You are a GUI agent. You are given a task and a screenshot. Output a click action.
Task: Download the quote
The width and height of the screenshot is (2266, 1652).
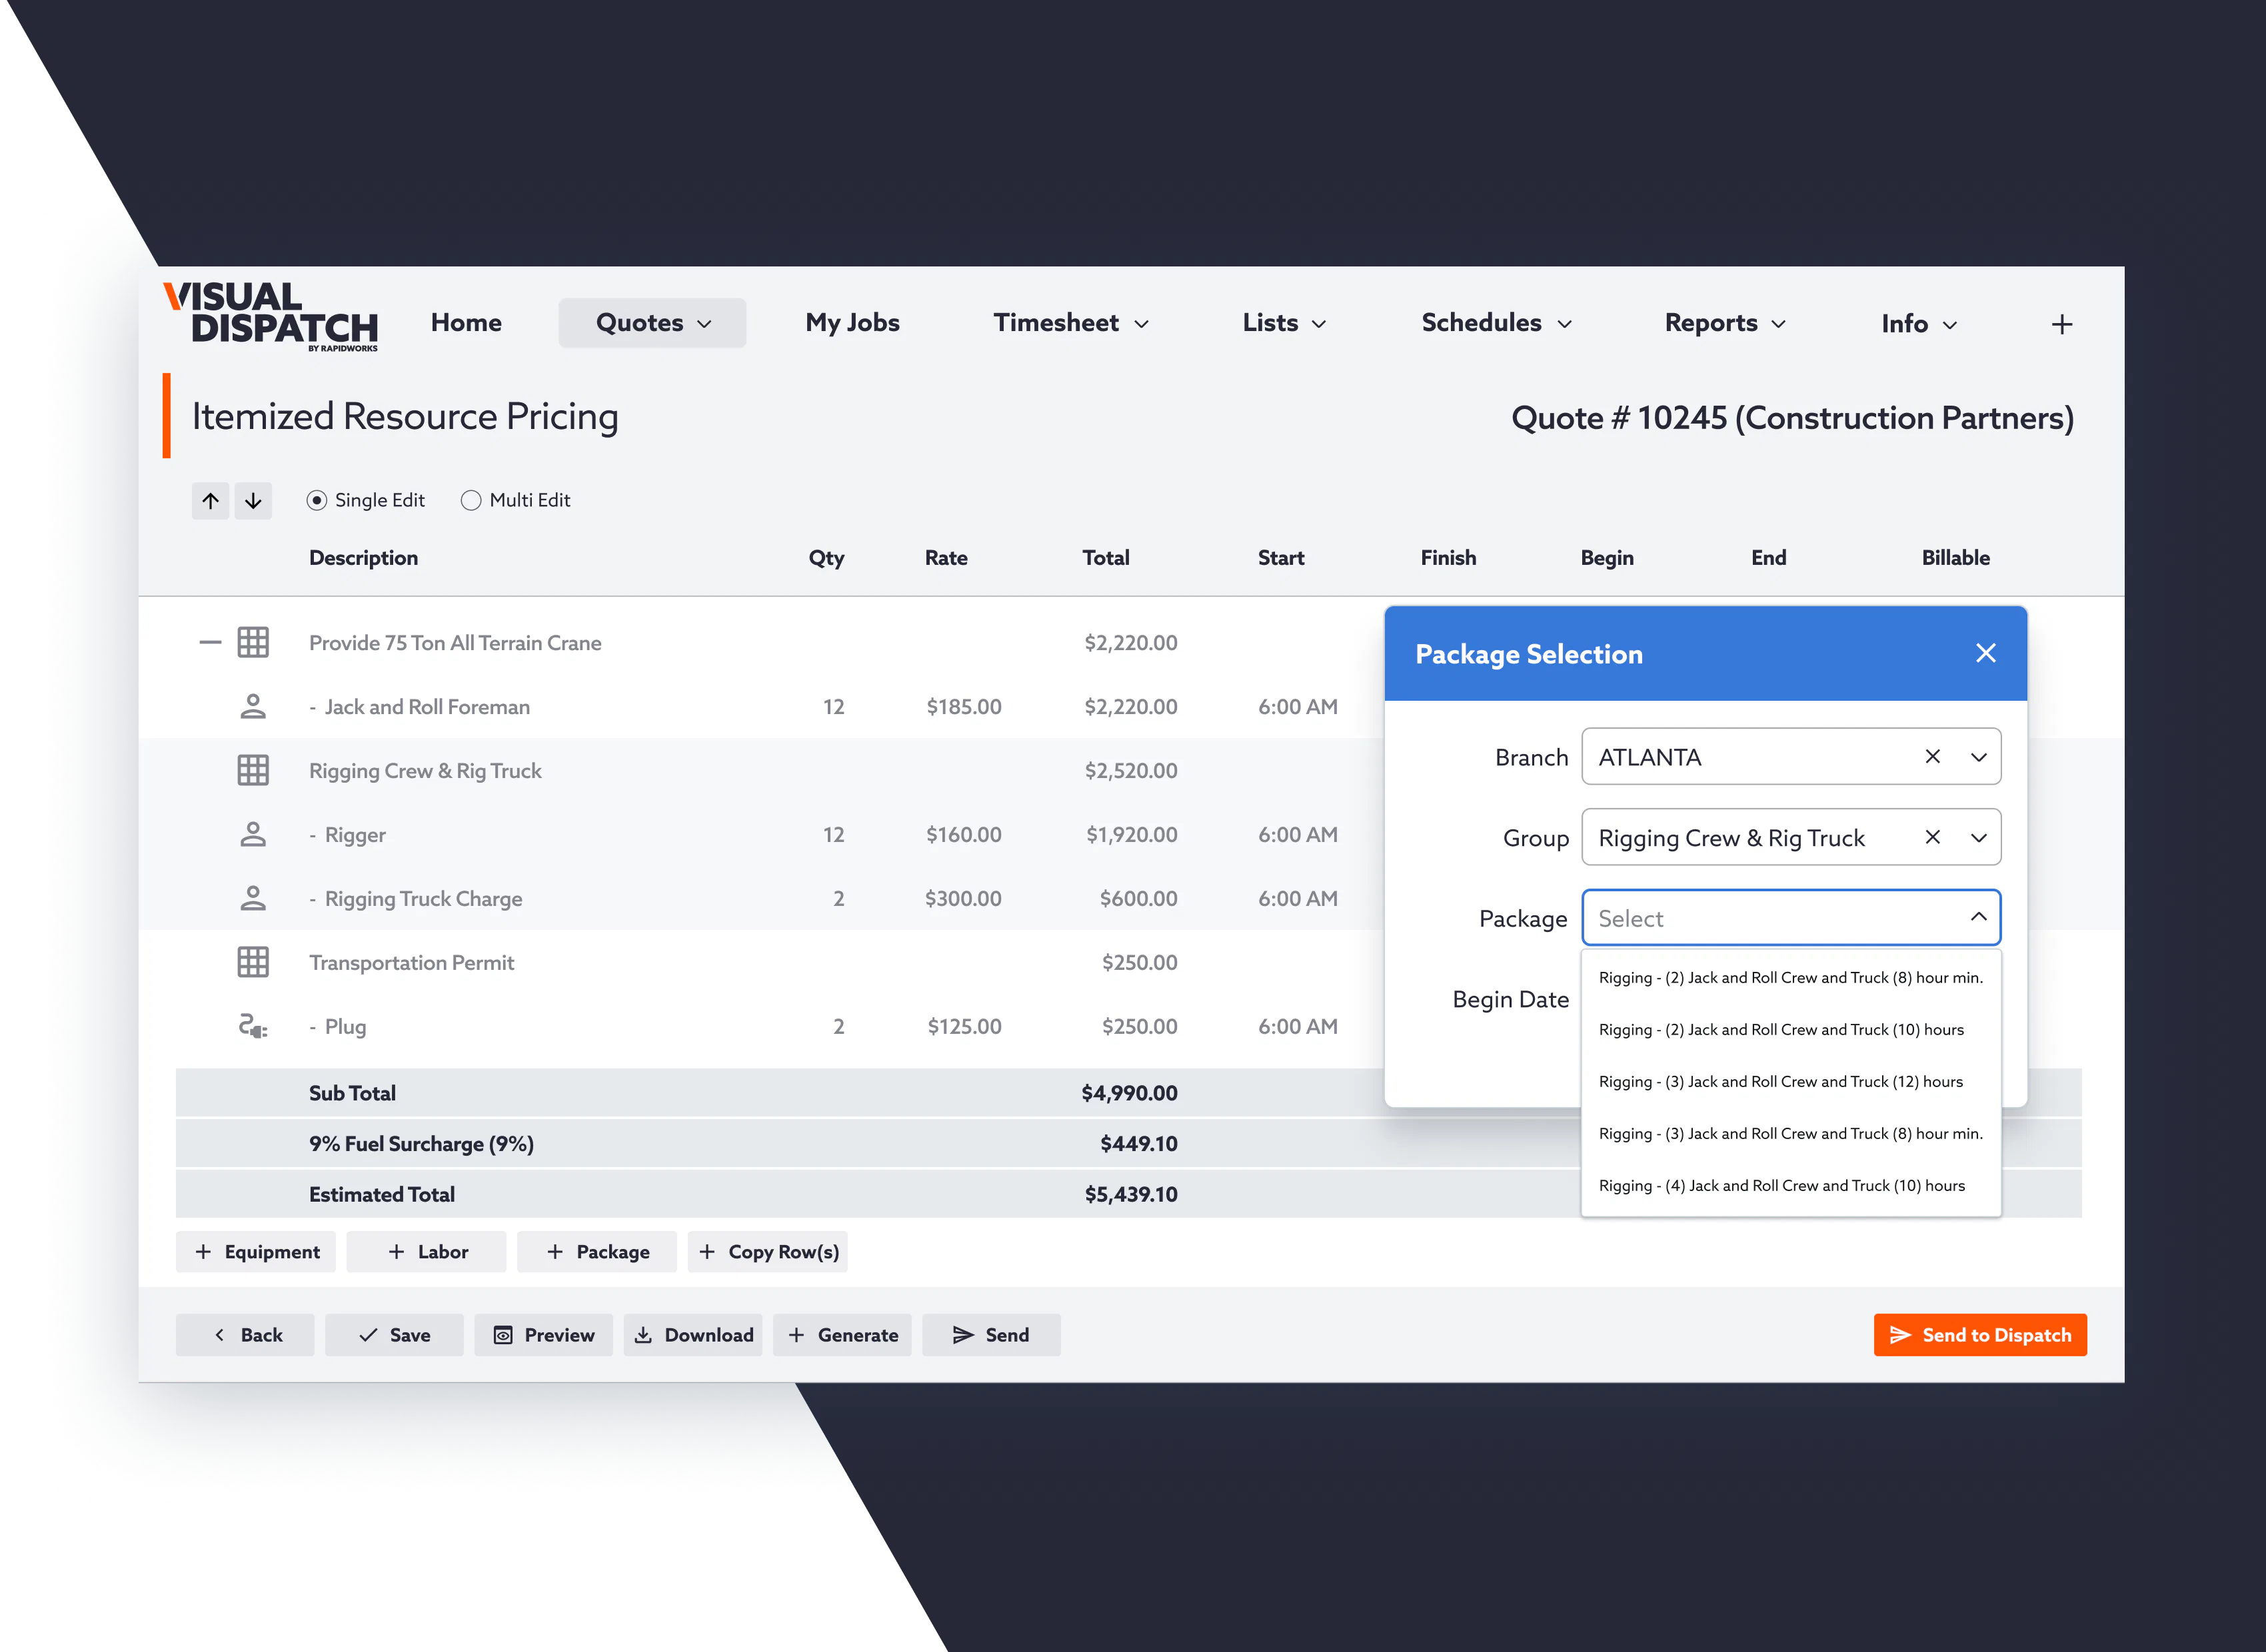693,1335
